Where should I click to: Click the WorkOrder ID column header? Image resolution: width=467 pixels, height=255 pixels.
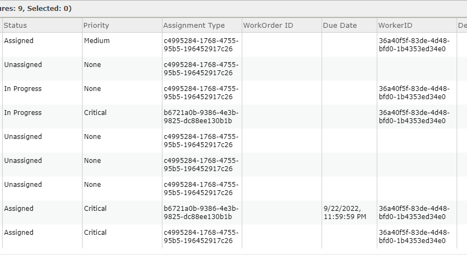point(282,26)
